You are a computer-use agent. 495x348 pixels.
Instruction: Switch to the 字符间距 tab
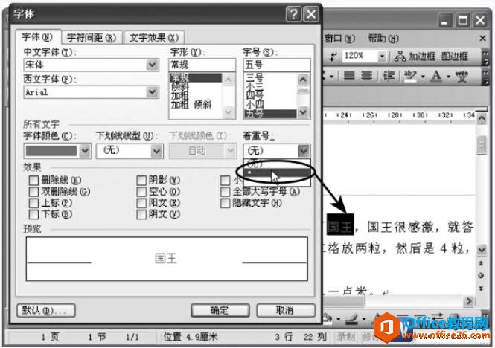92,38
